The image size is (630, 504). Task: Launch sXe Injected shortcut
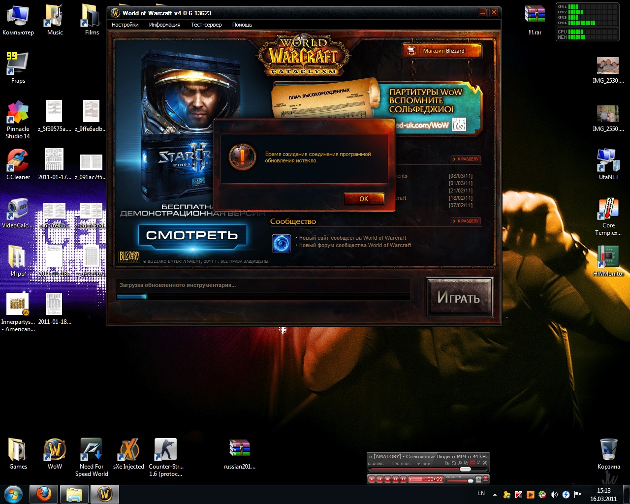(x=128, y=454)
